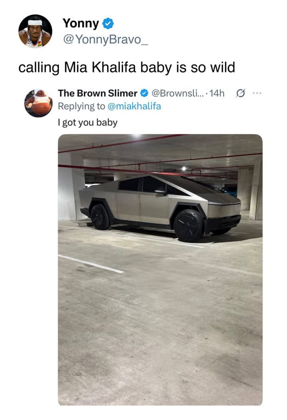Open Yonny's profile picture
The width and height of the screenshot is (287, 420).
click(x=35, y=31)
